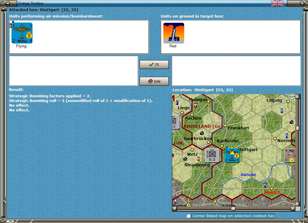Viewport: 308px width, 223px height.
Task: Click the British flag icon in title bar
Action: coord(277,3)
